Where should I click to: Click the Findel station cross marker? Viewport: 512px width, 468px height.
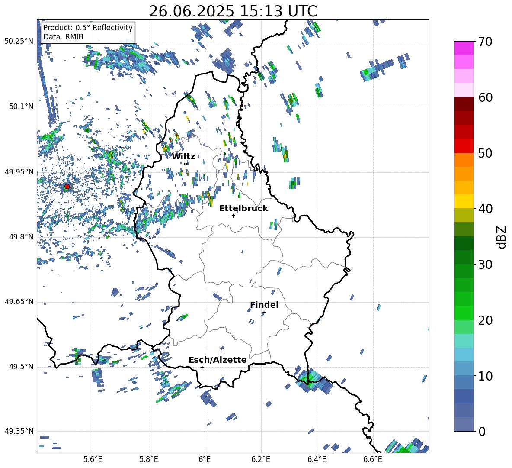pyautogui.click(x=264, y=313)
